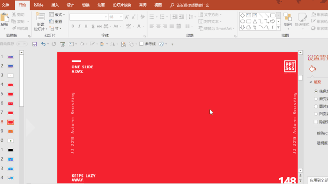Viewport: 328px width, 184px height.
Task: Center align text icon
Action: tap(158, 26)
